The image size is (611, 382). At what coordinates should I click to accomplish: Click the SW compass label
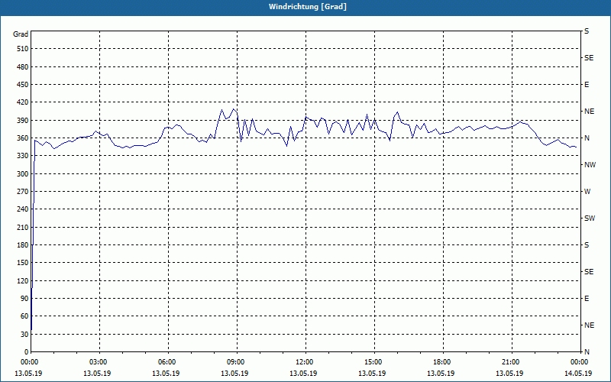[590, 219]
